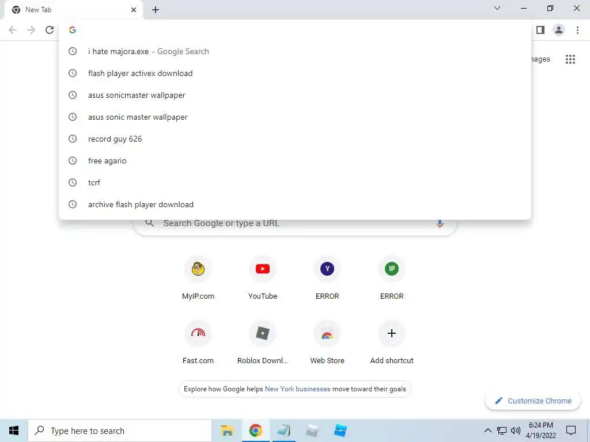Open the ERROR shortcut with IP icon
590x442 pixels.
(x=392, y=278)
